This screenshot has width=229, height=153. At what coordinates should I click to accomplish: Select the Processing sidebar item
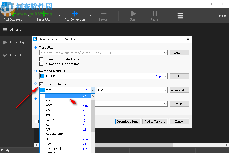[17, 42]
